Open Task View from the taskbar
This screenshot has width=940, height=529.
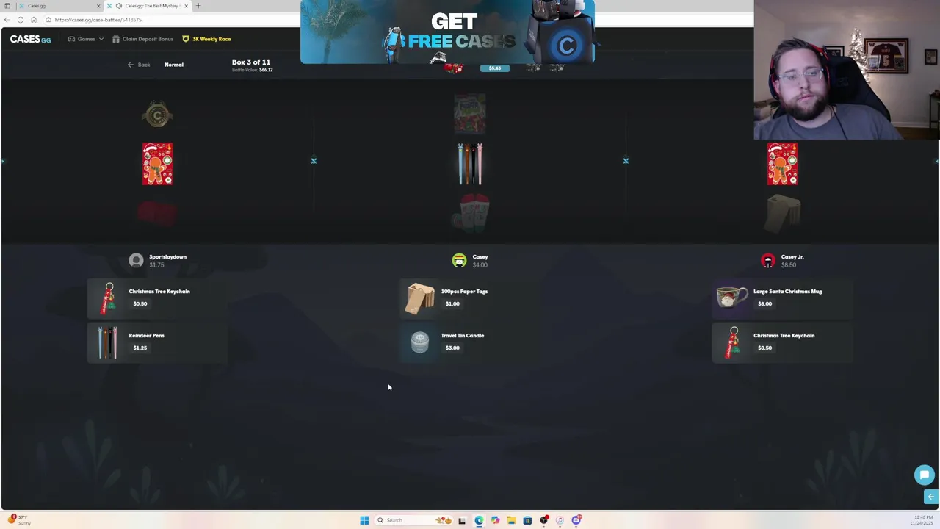(462, 520)
